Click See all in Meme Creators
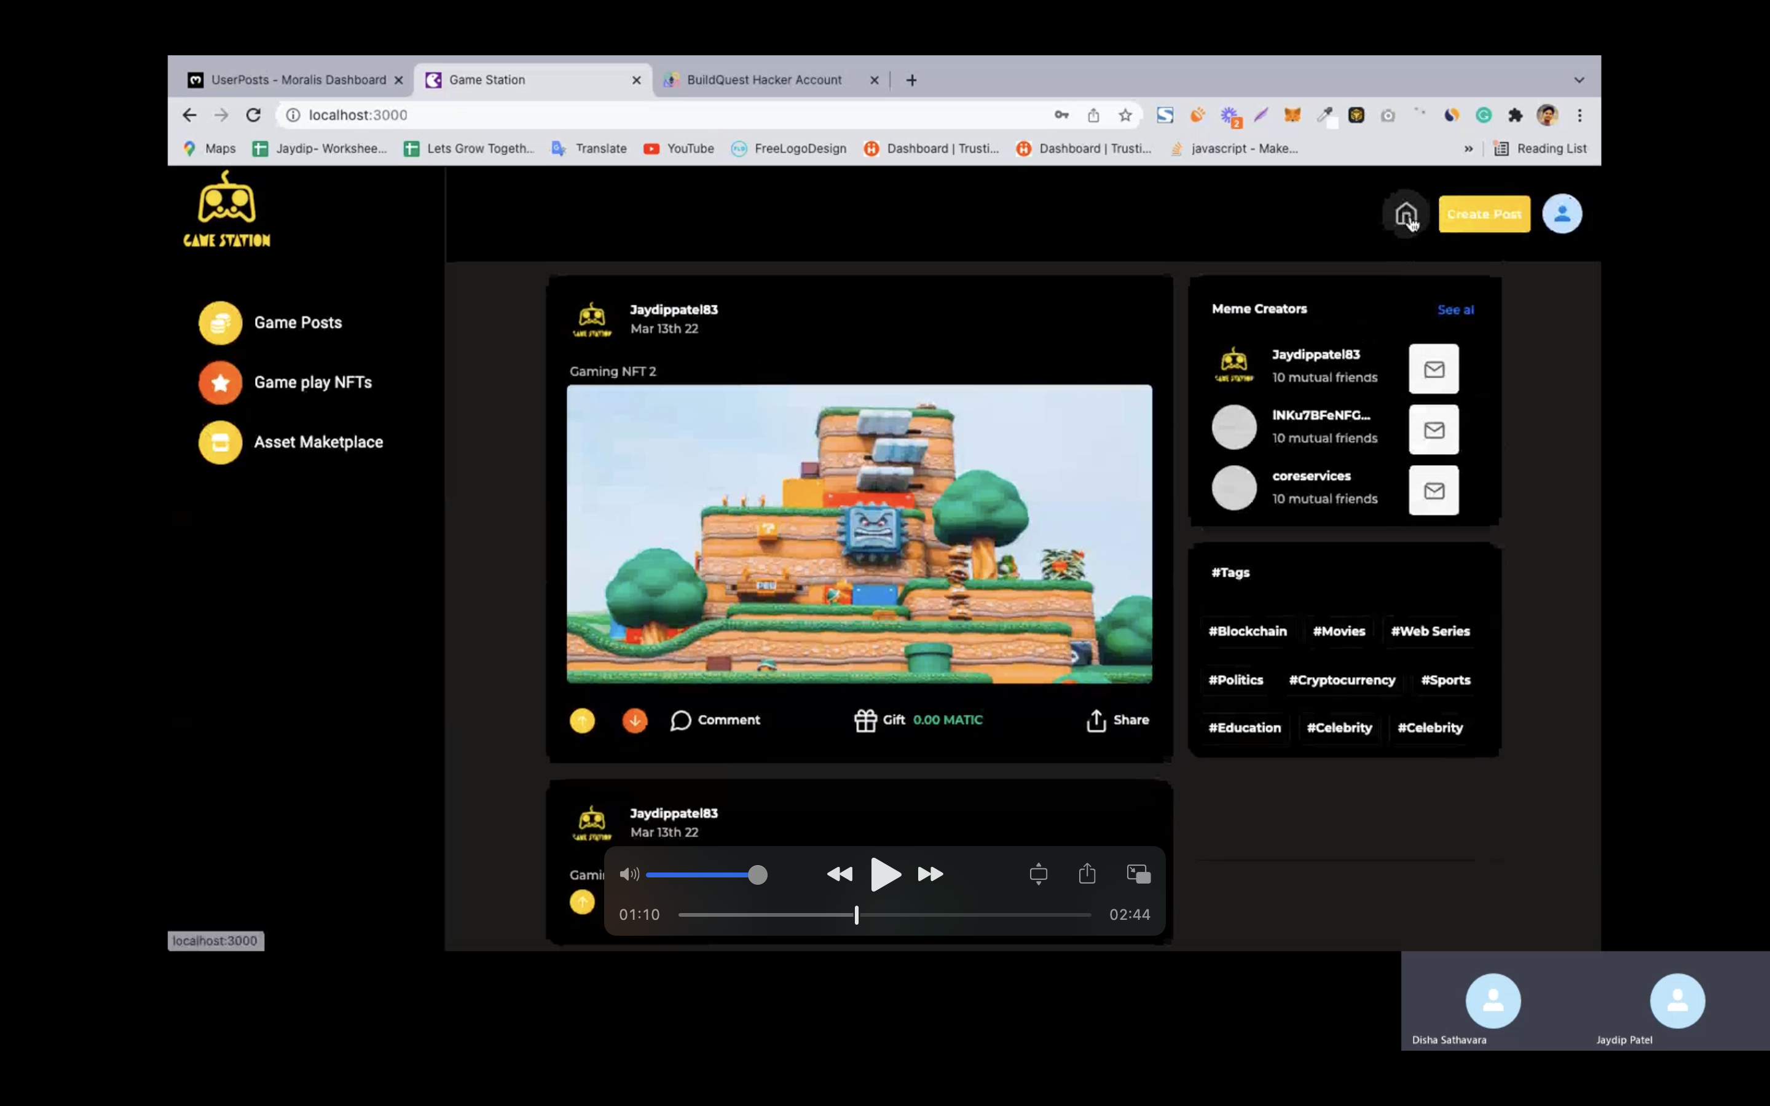1770x1106 pixels. 1455,310
